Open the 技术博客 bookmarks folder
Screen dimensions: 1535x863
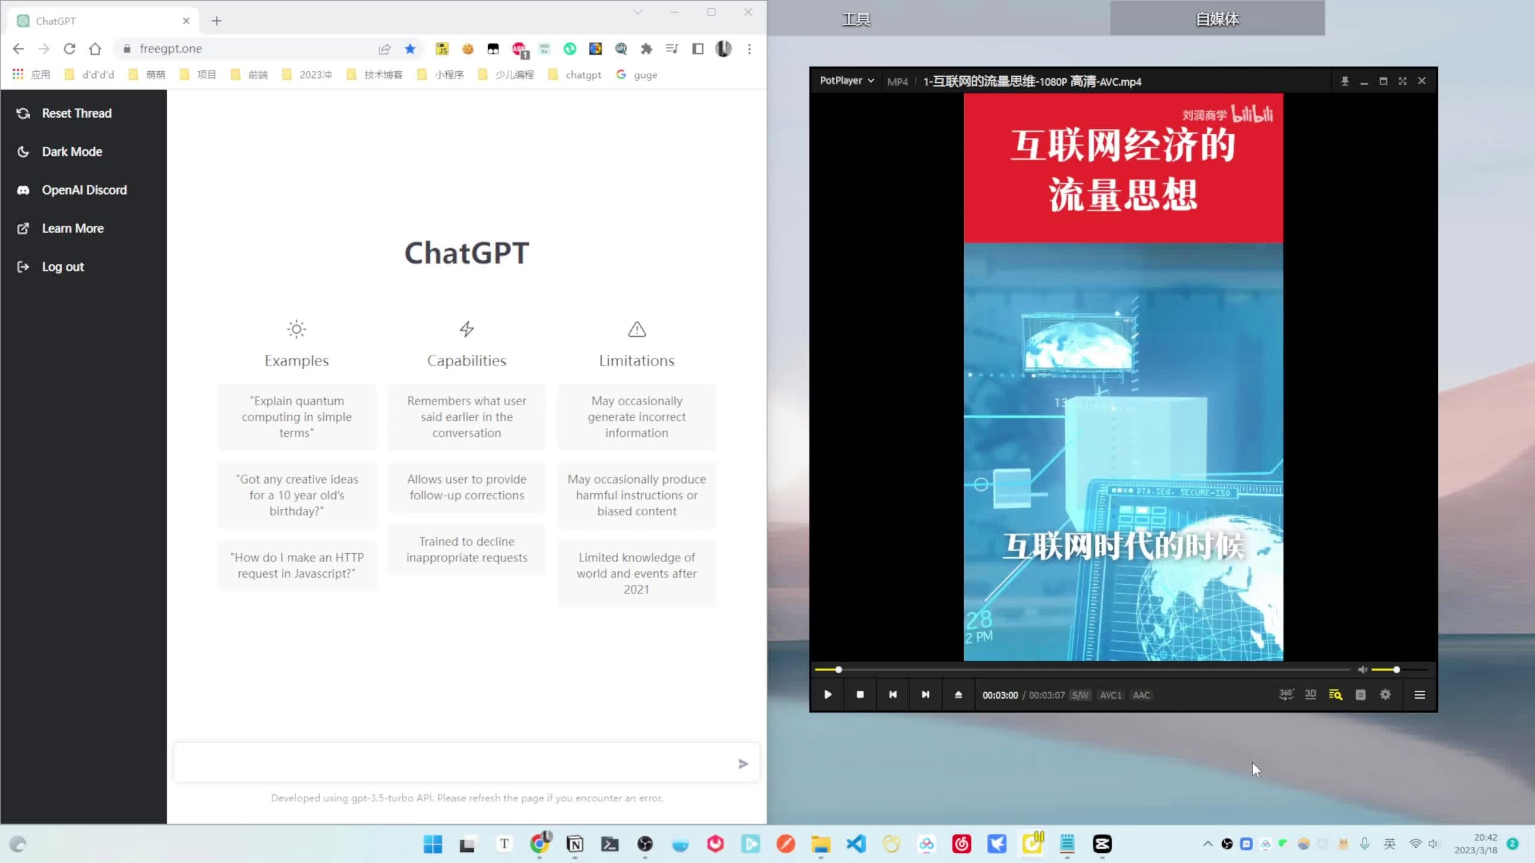(375, 74)
